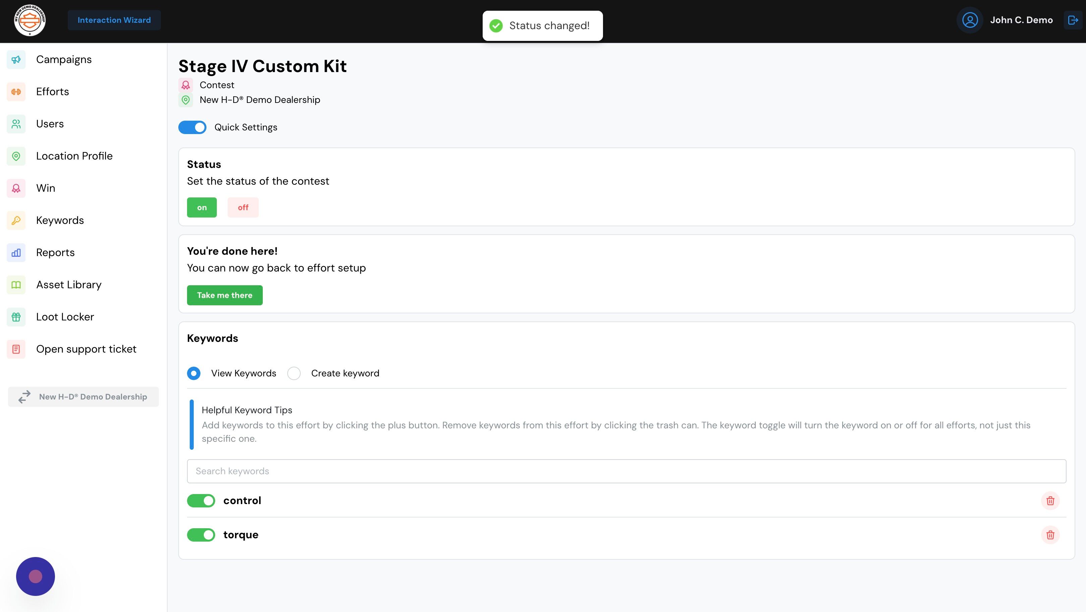Screen dimensions: 1086x612
Task: Open the Keywords key icon
Action: click(x=16, y=221)
